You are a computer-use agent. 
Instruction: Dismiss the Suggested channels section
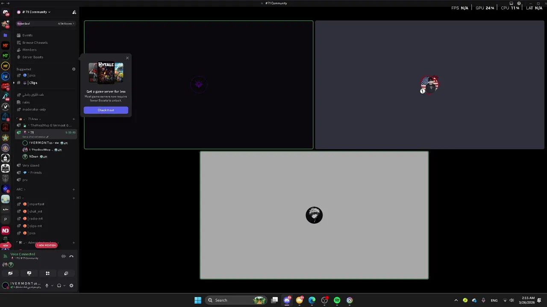coord(74,69)
